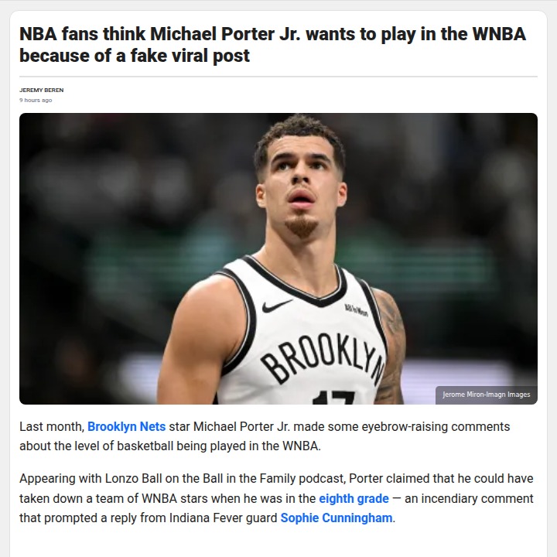Click the word WNBA in the headline
Viewport: 557px width, 557px height.
(499, 34)
